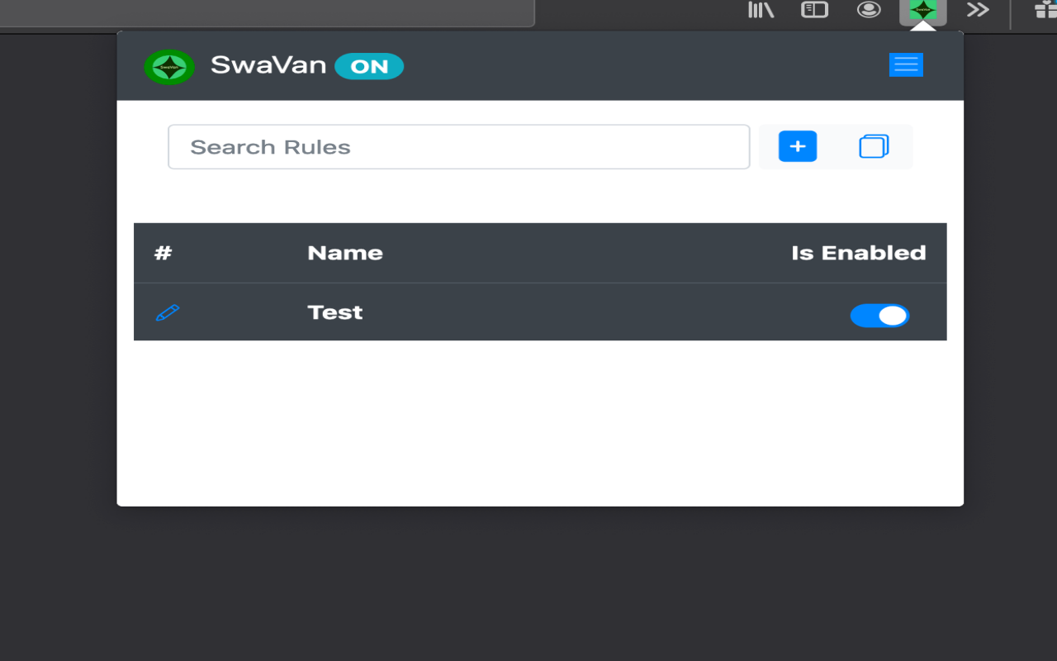Click inside the Search Rules field
The image size is (1057, 661).
coord(458,146)
